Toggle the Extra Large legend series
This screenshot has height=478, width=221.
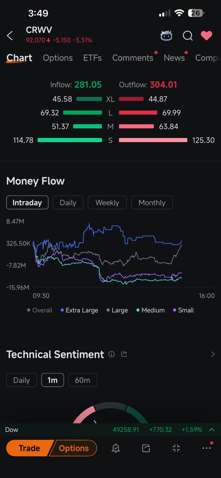[x=79, y=310]
